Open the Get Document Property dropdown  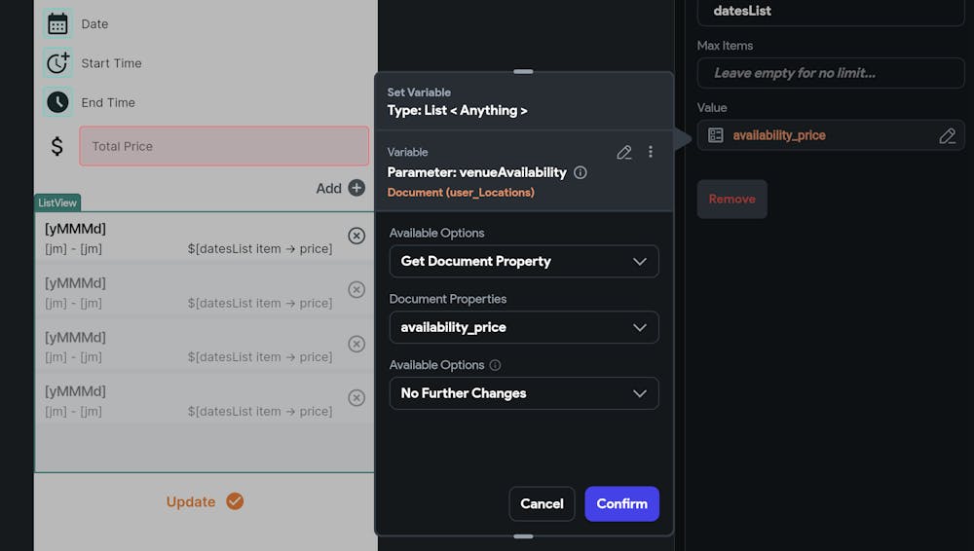coord(524,261)
